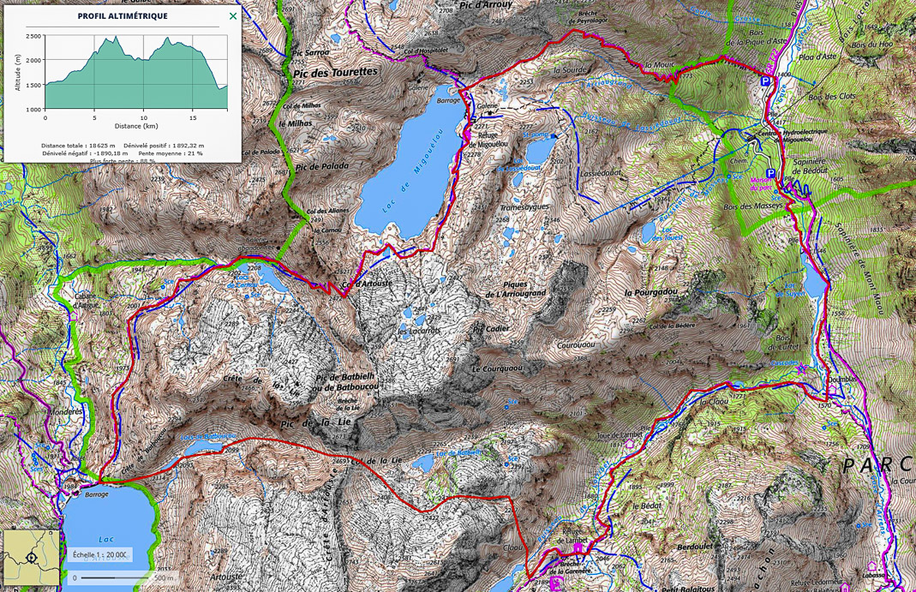Click the star marker at Cascades
This screenshot has height=592, width=916.
pos(802,368)
